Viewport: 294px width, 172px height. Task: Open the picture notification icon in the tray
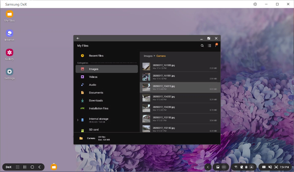tap(218, 167)
